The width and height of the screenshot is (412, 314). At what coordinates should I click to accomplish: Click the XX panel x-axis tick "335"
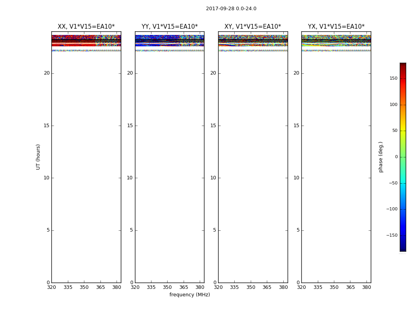[x=68, y=287]
